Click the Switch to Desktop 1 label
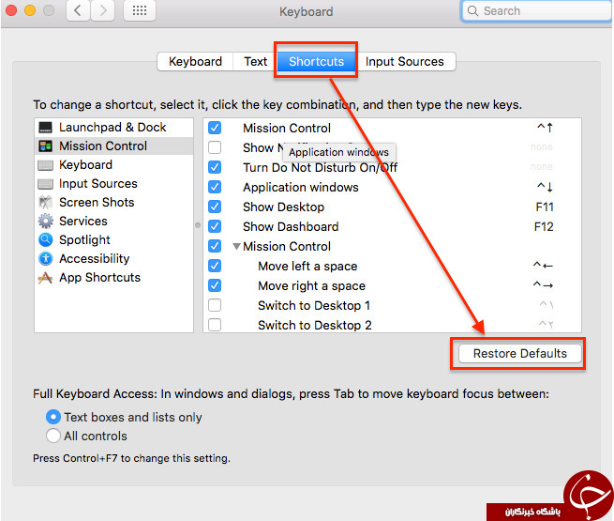Image resolution: width=614 pixels, height=521 pixels. [x=314, y=305]
